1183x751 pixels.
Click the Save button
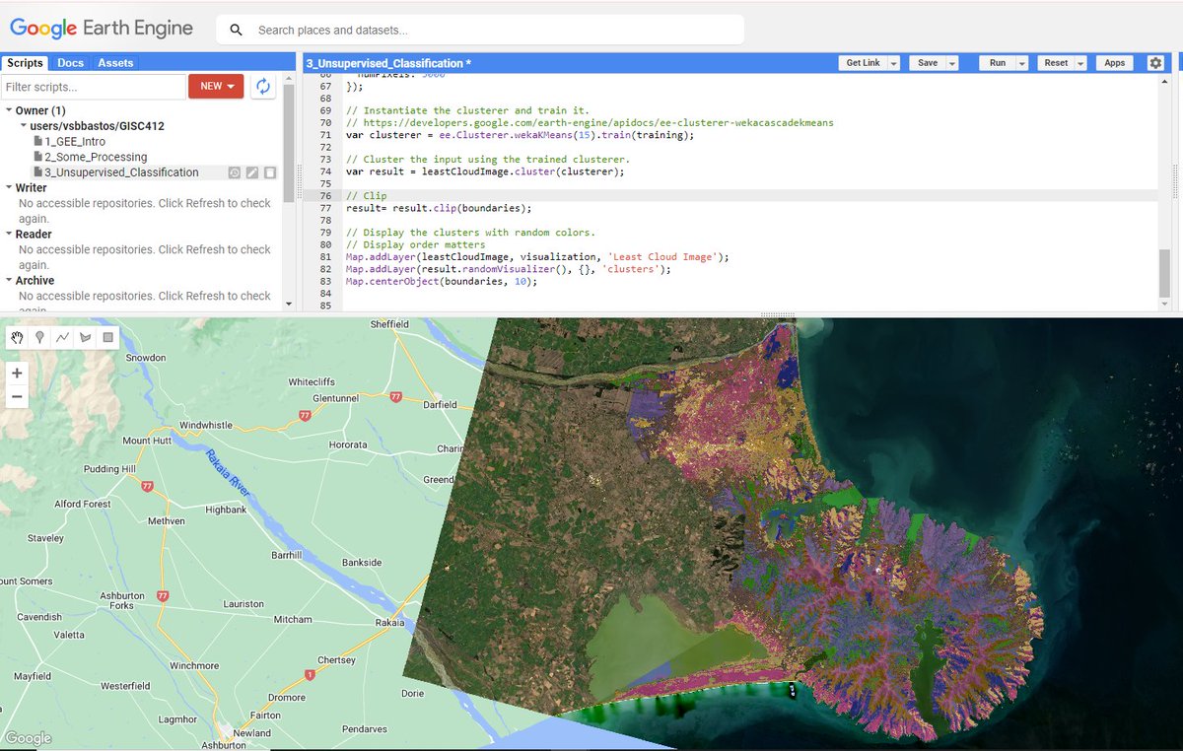(x=928, y=62)
